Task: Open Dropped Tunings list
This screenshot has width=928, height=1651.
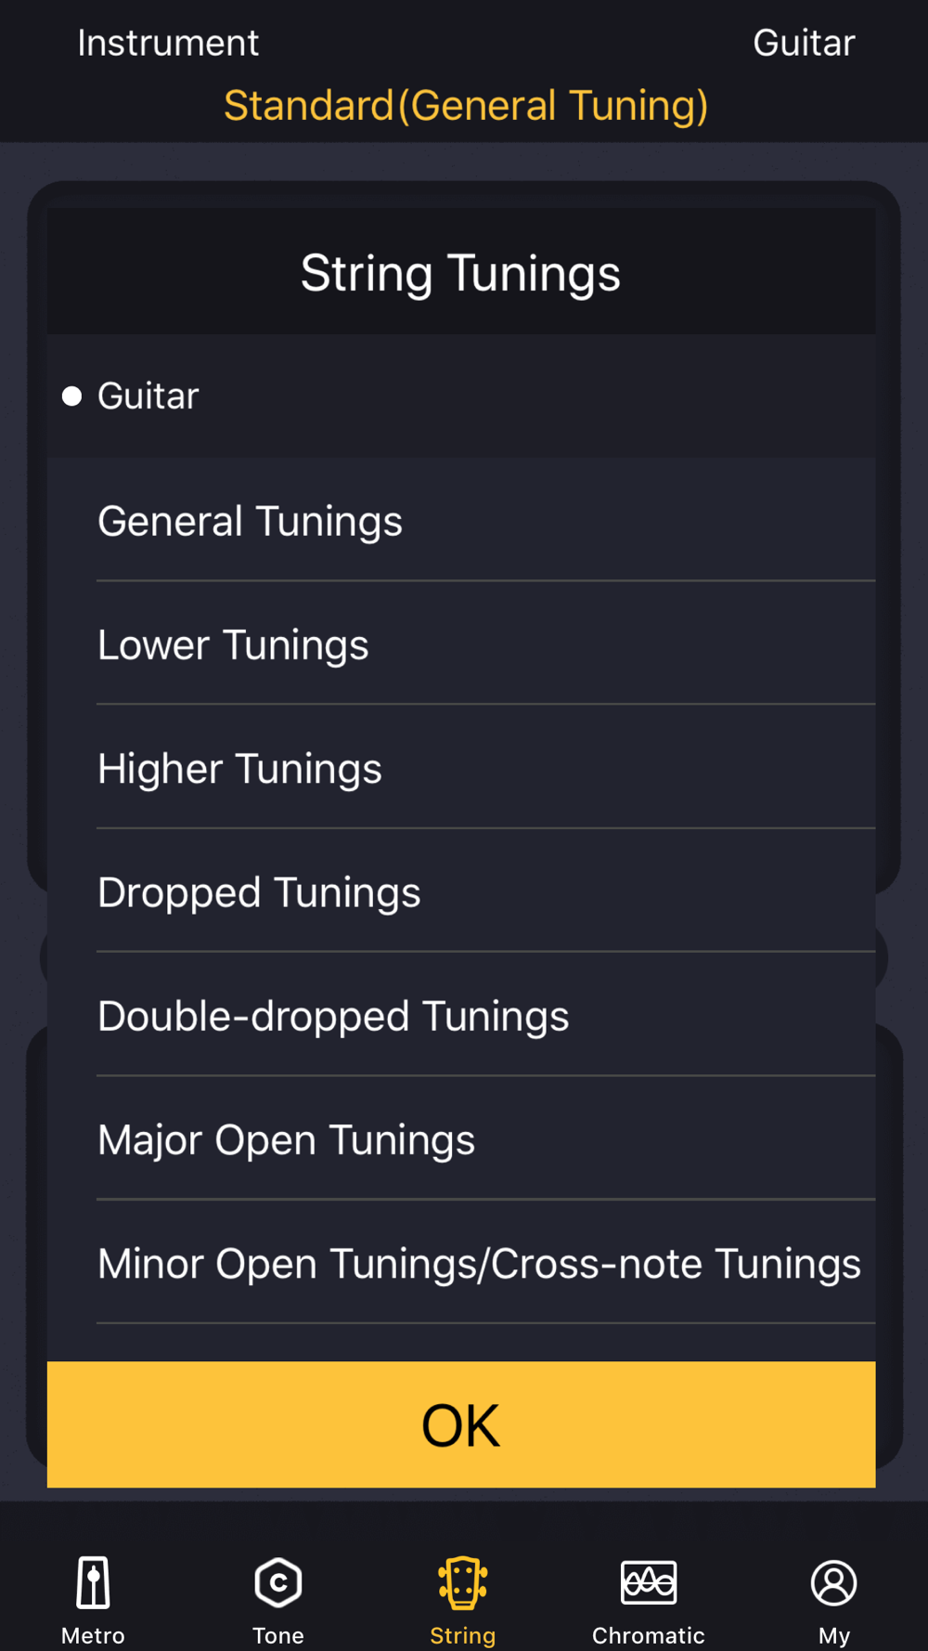Action: pyautogui.click(x=461, y=891)
